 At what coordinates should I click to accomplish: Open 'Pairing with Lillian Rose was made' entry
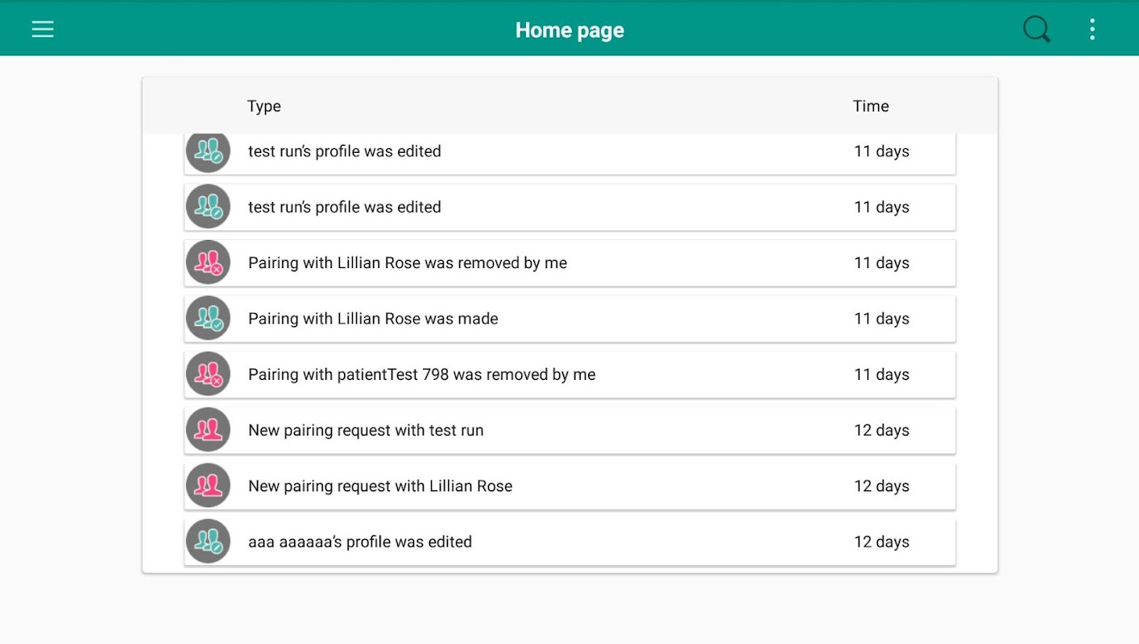(x=373, y=319)
